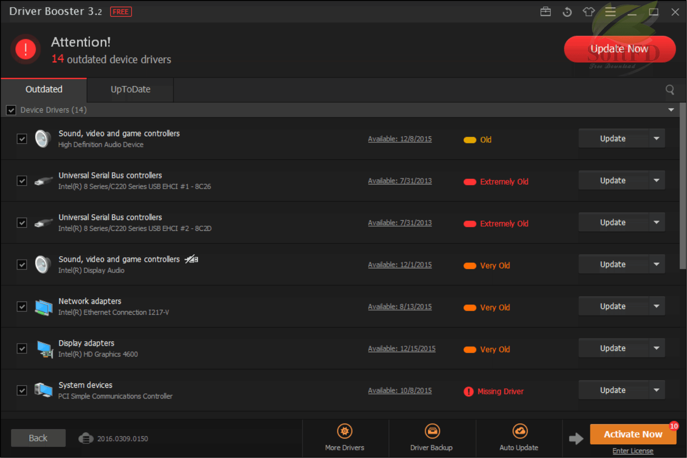The width and height of the screenshot is (687, 458).
Task: Uncheck the Device Drivers select-all checkbox
Action: point(11,110)
